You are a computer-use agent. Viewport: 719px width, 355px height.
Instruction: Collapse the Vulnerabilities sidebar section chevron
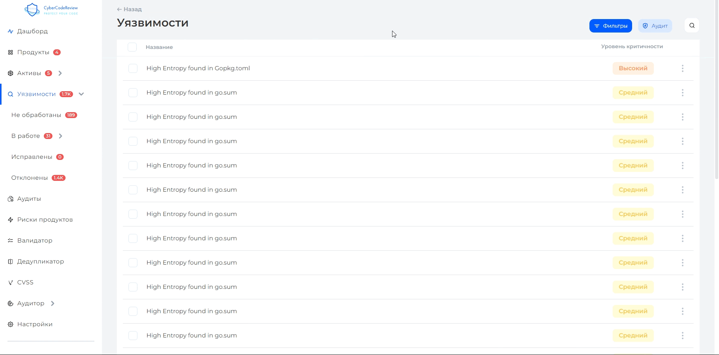pos(81,94)
